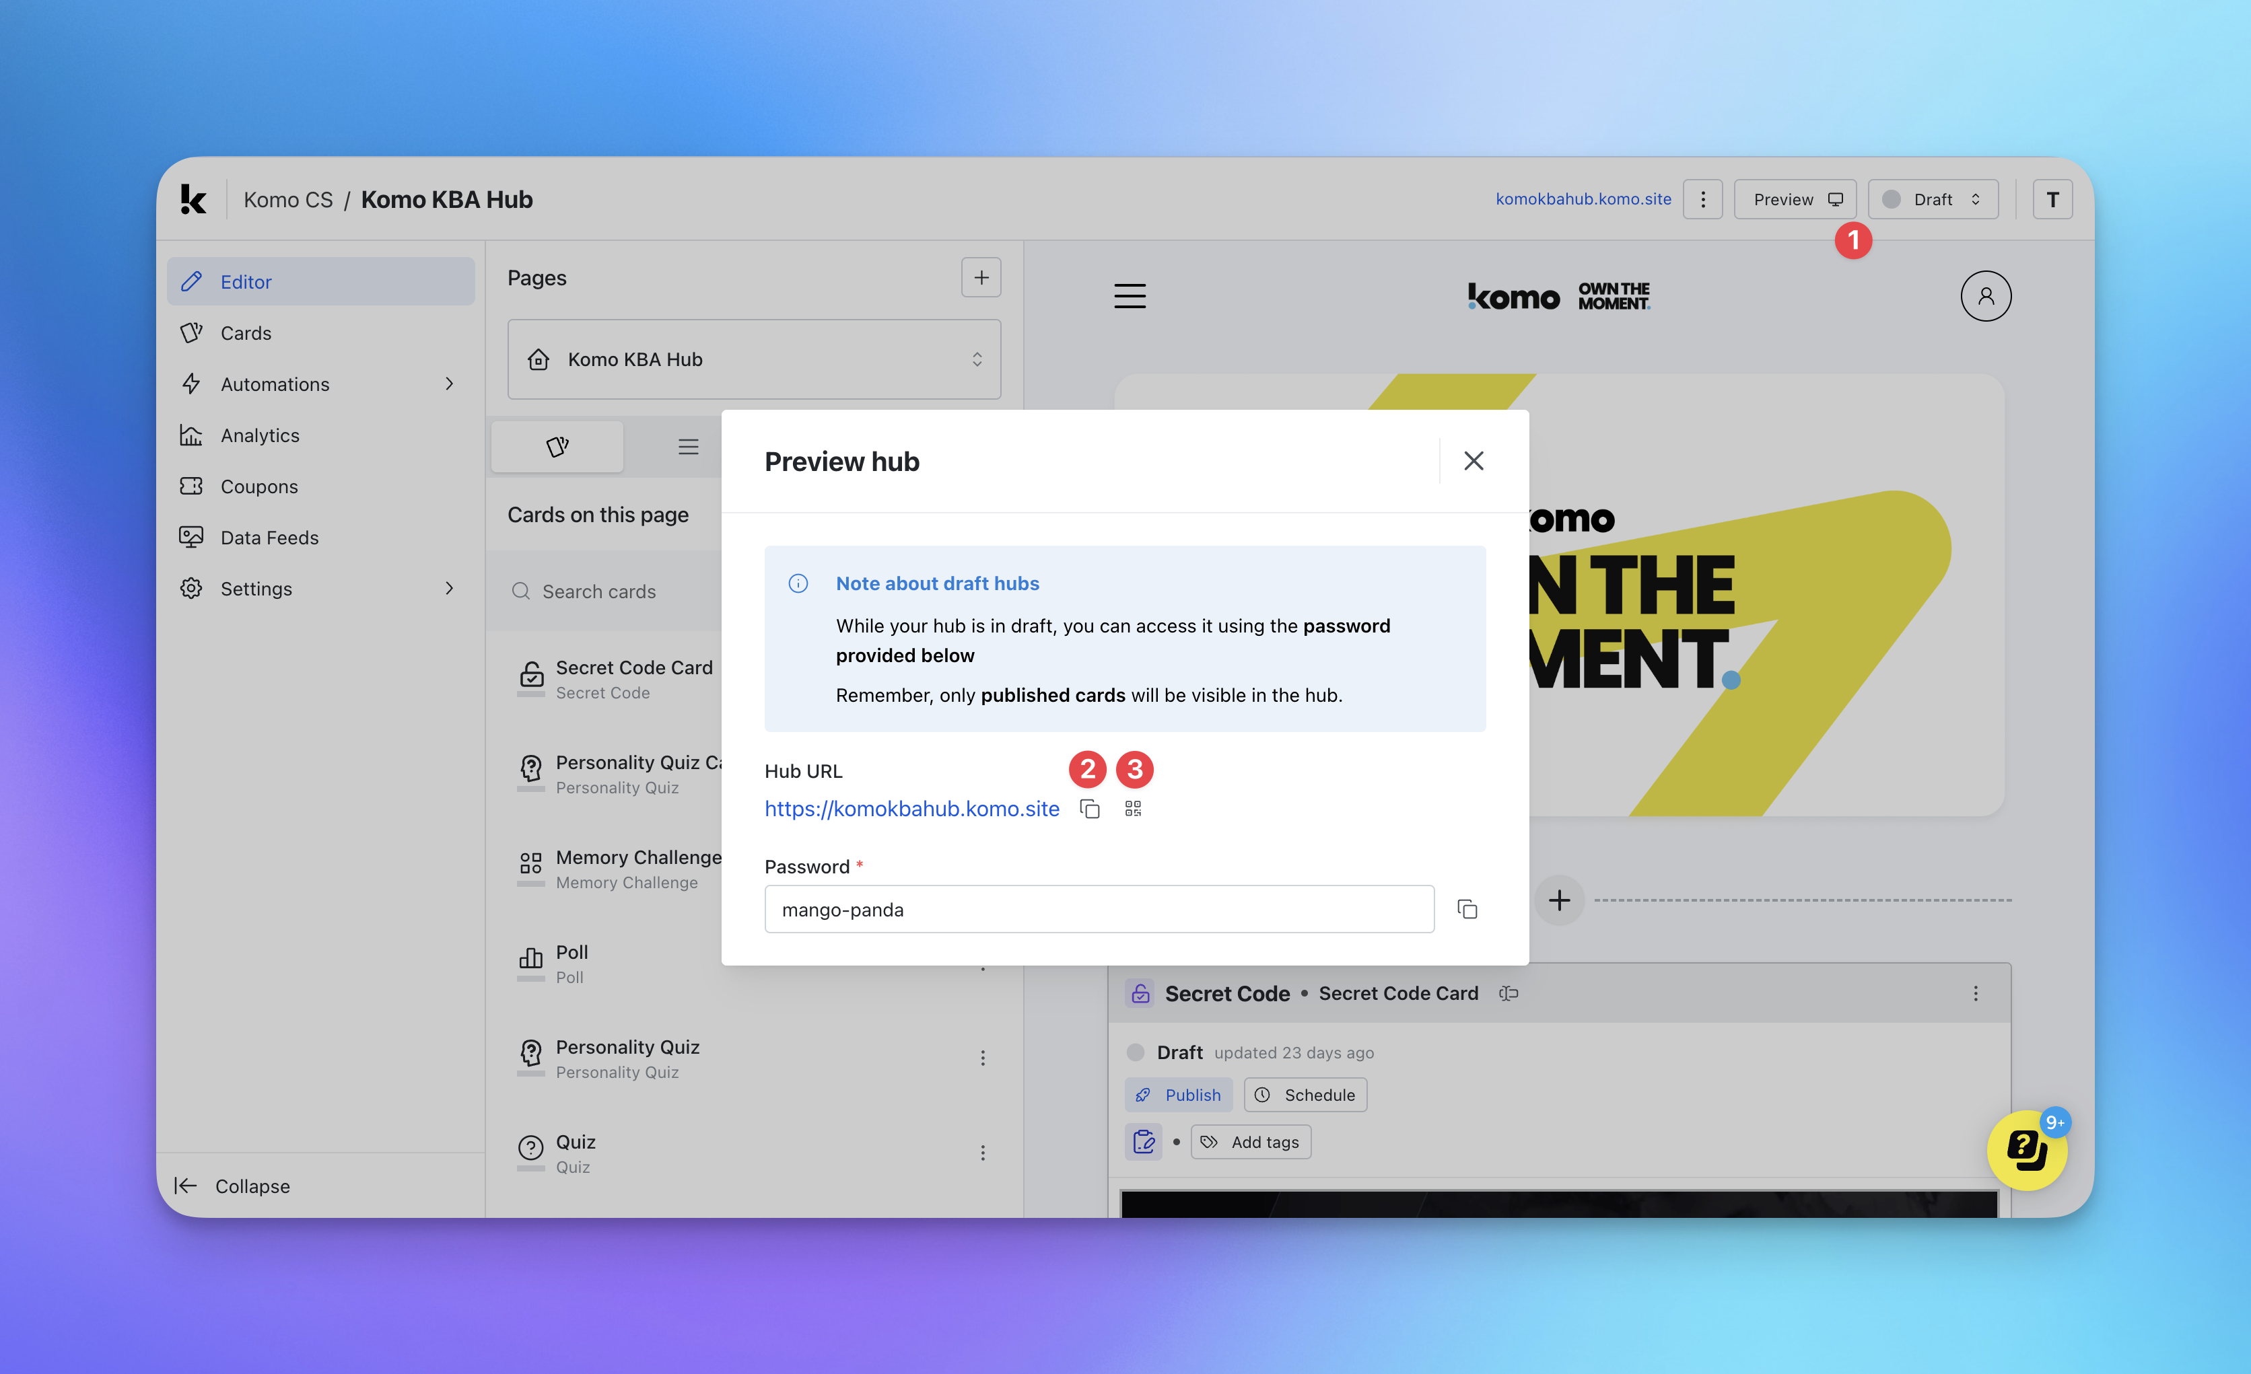The height and width of the screenshot is (1374, 2251).
Task: Show QR code for the hub URL
Action: (x=1133, y=809)
